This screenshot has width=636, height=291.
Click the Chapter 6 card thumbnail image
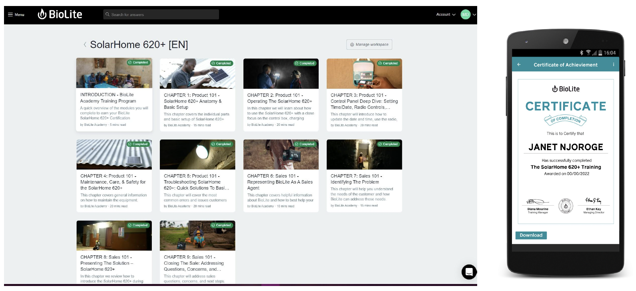(x=281, y=155)
